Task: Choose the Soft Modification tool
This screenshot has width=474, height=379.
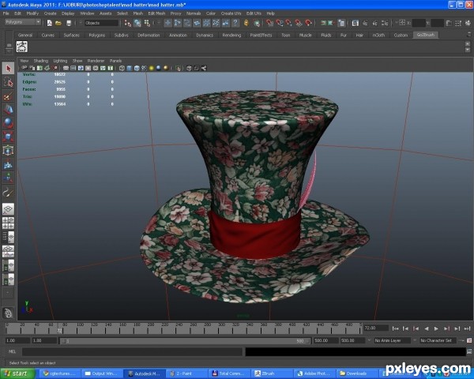Action: (x=8, y=164)
